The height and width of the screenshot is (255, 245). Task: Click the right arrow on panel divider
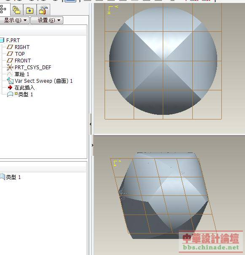[x=92, y=145]
